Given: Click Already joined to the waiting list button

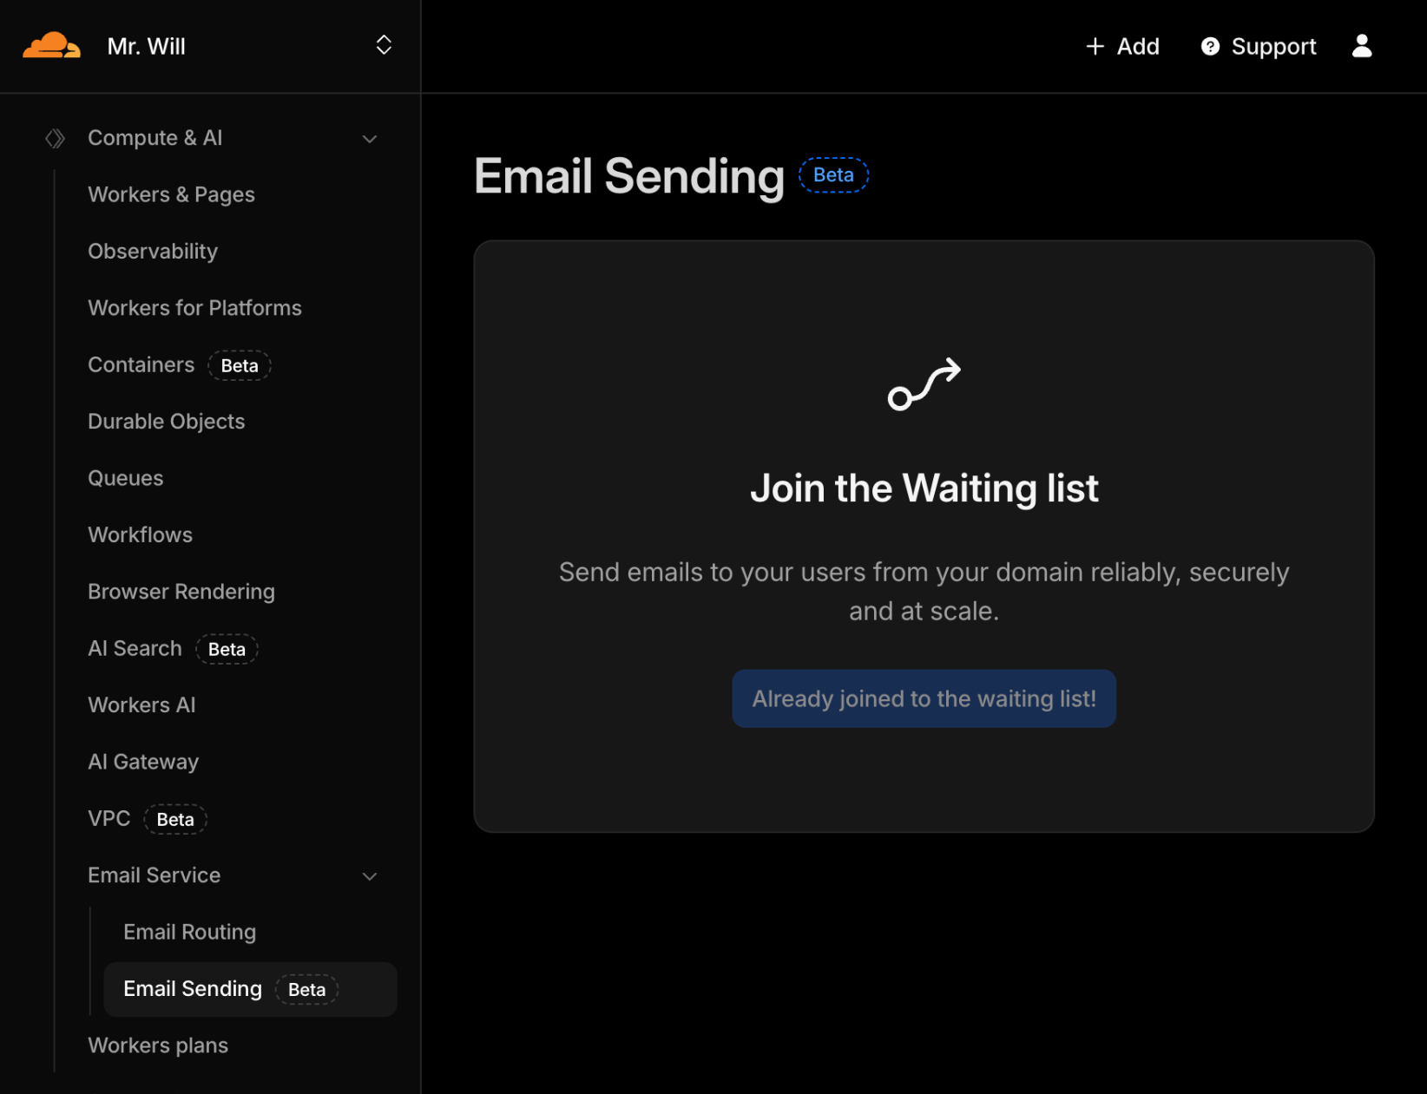Looking at the screenshot, I should coord(924,698).
